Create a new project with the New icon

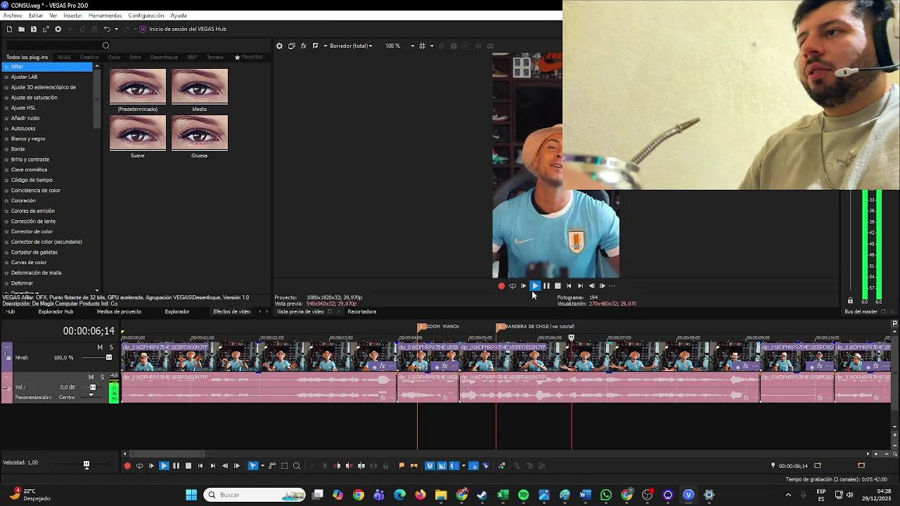coord(9,29)
